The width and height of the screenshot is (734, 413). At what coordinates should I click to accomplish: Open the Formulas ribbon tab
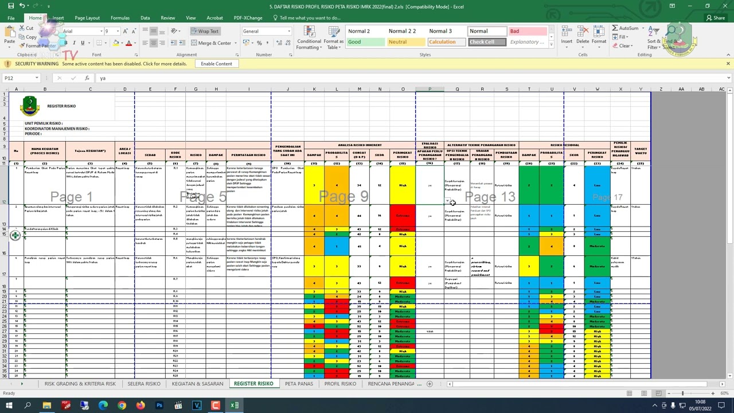(120, 18)
